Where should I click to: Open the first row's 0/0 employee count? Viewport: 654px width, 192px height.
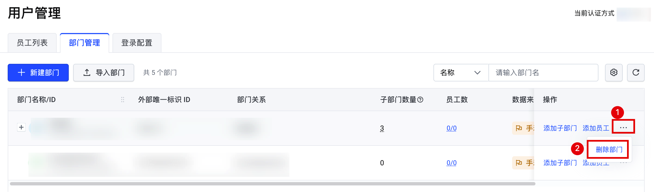451,128
